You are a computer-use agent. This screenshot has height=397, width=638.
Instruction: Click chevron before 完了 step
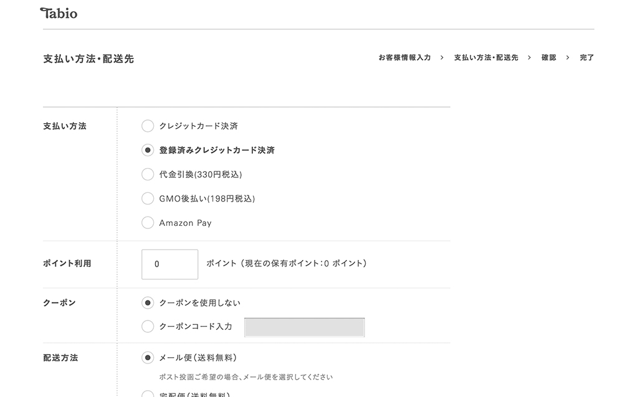coord(568,58)
